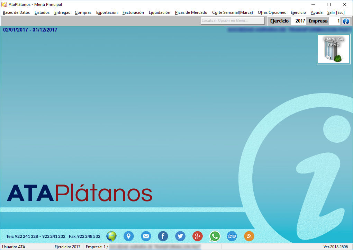This screenshot has height=250, width=353.
Task: Click the Ejercicio year field showing 2017
Action: tap(298, 21)
